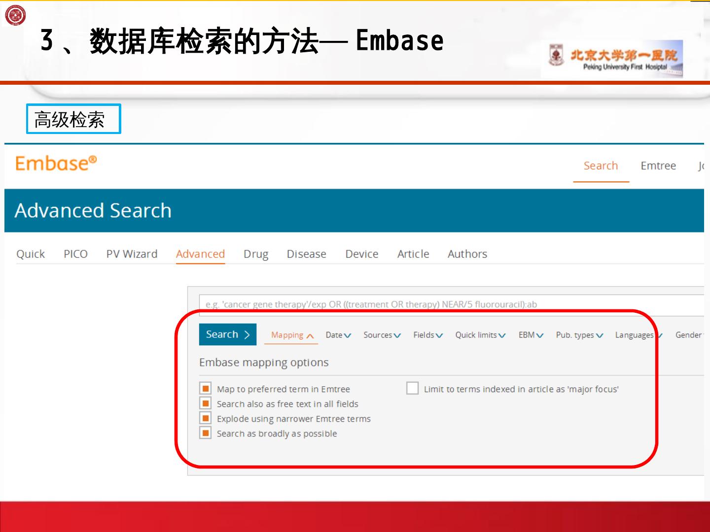Image resolution: width=710 pixels, height=532 pixels.
Task: Toggle Search as broadly as possible
Action: coord(206,432)
